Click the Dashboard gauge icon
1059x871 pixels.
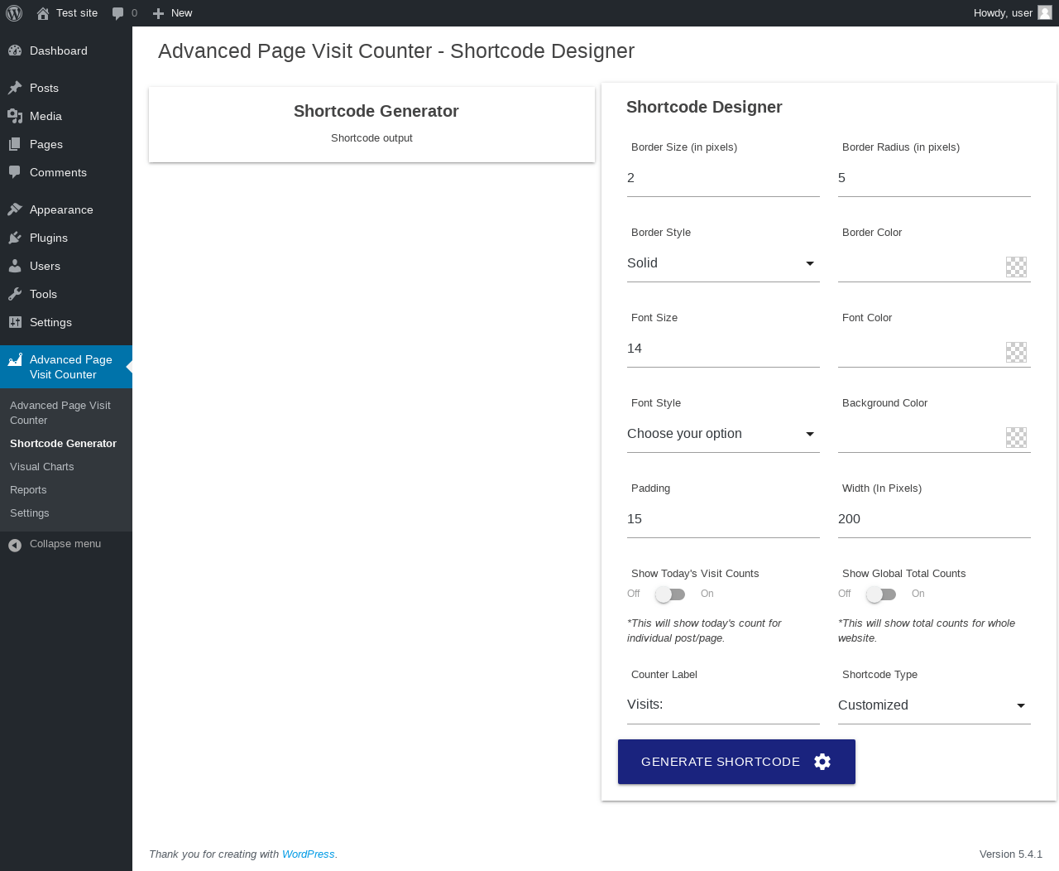click(15, 51)
